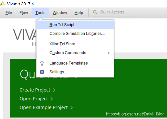Open the Help menu
The height and width of the screenshot is (119, 167).
pos(79,13)
